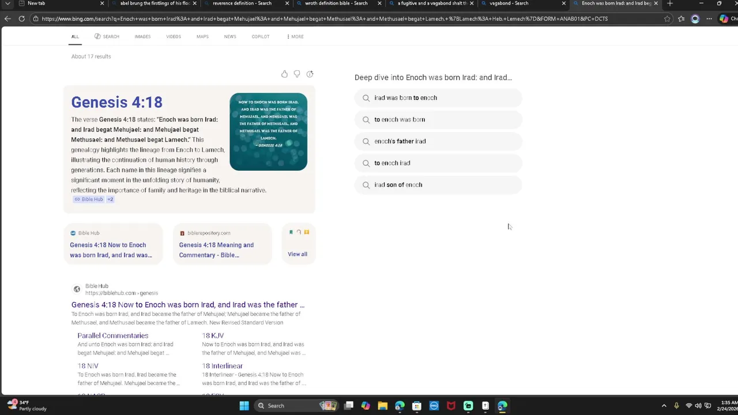
Task: Switch to 'abel brung the firstlings' tab
Action: click(155, 3)
